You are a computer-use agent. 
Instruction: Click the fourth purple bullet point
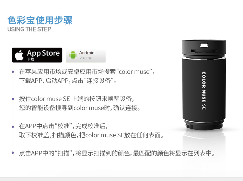point(13,153)
